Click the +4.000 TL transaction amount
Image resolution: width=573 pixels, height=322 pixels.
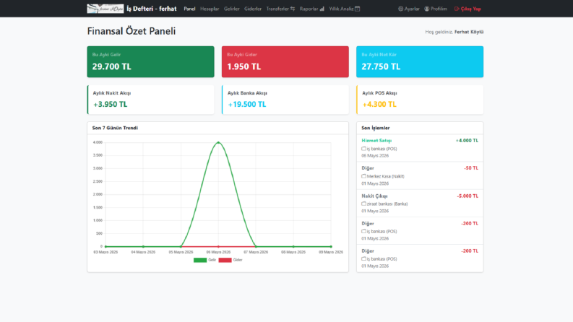point(467,141)
